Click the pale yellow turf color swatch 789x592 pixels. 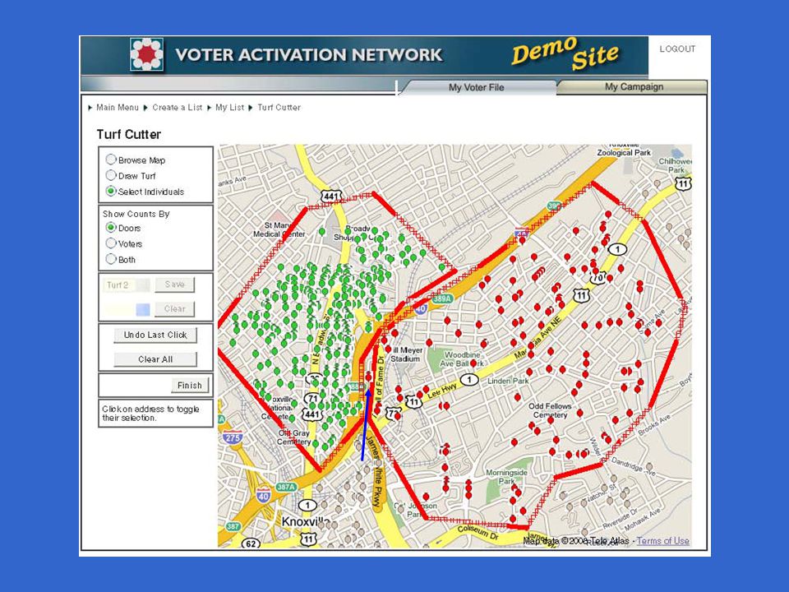point(119,309)
